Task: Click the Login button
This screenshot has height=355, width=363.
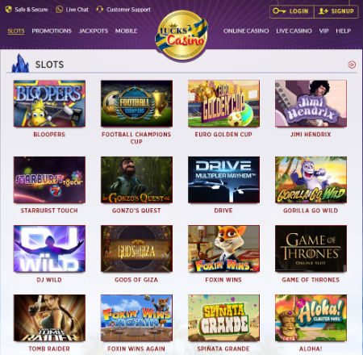Action: click(292, 11)
